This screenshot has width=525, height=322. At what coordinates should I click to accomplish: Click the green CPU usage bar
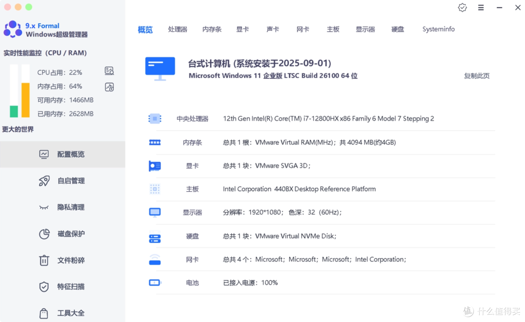[x=14, y=111]
